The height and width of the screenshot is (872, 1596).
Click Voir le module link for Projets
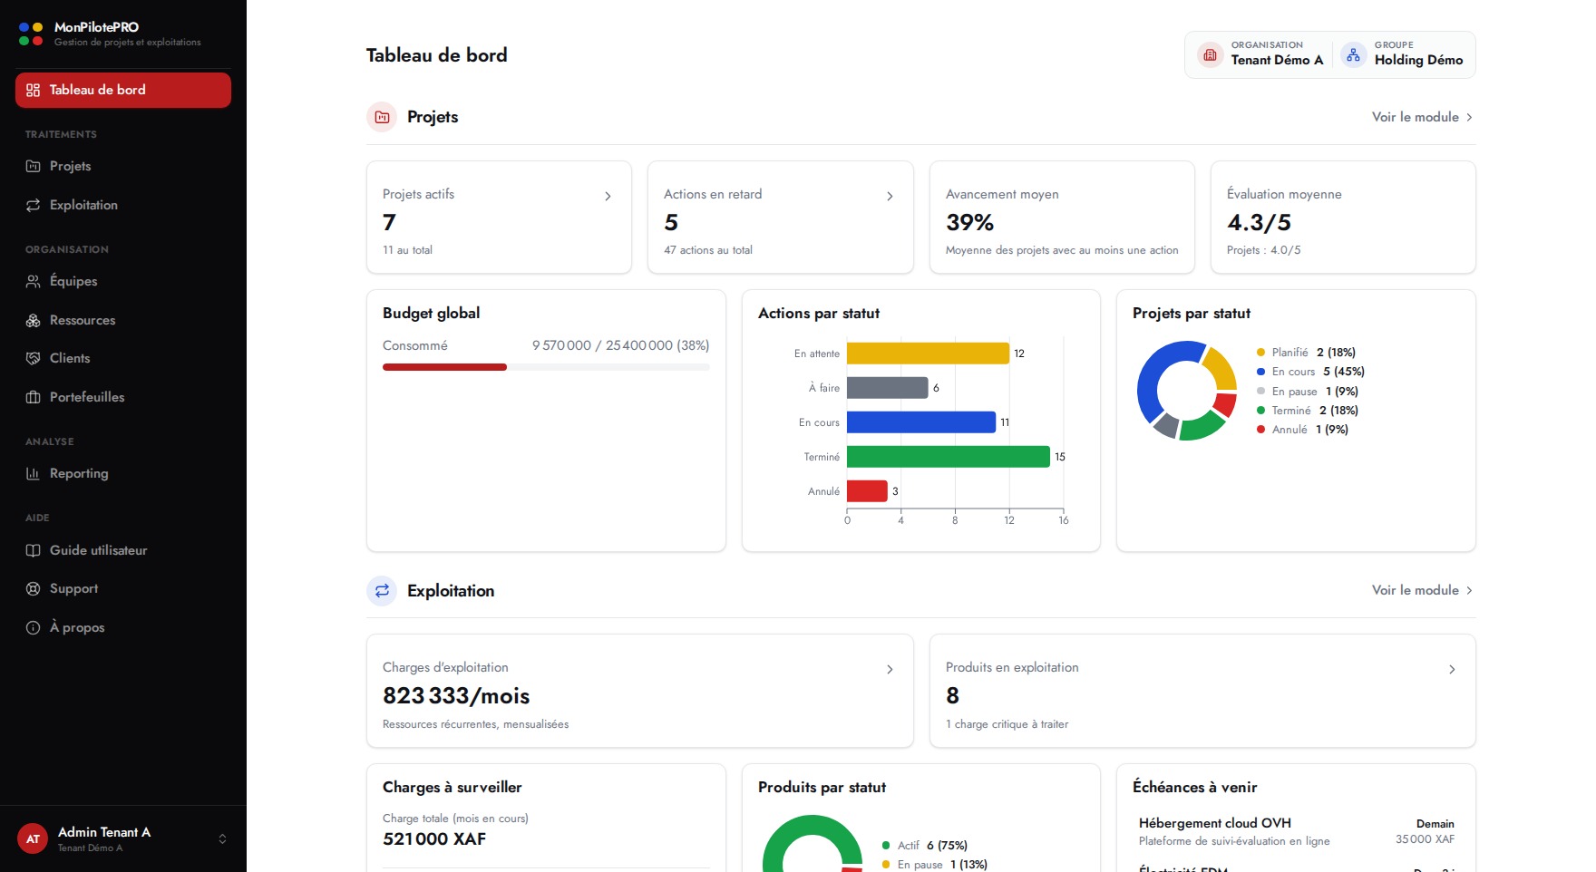(1423, 117)
